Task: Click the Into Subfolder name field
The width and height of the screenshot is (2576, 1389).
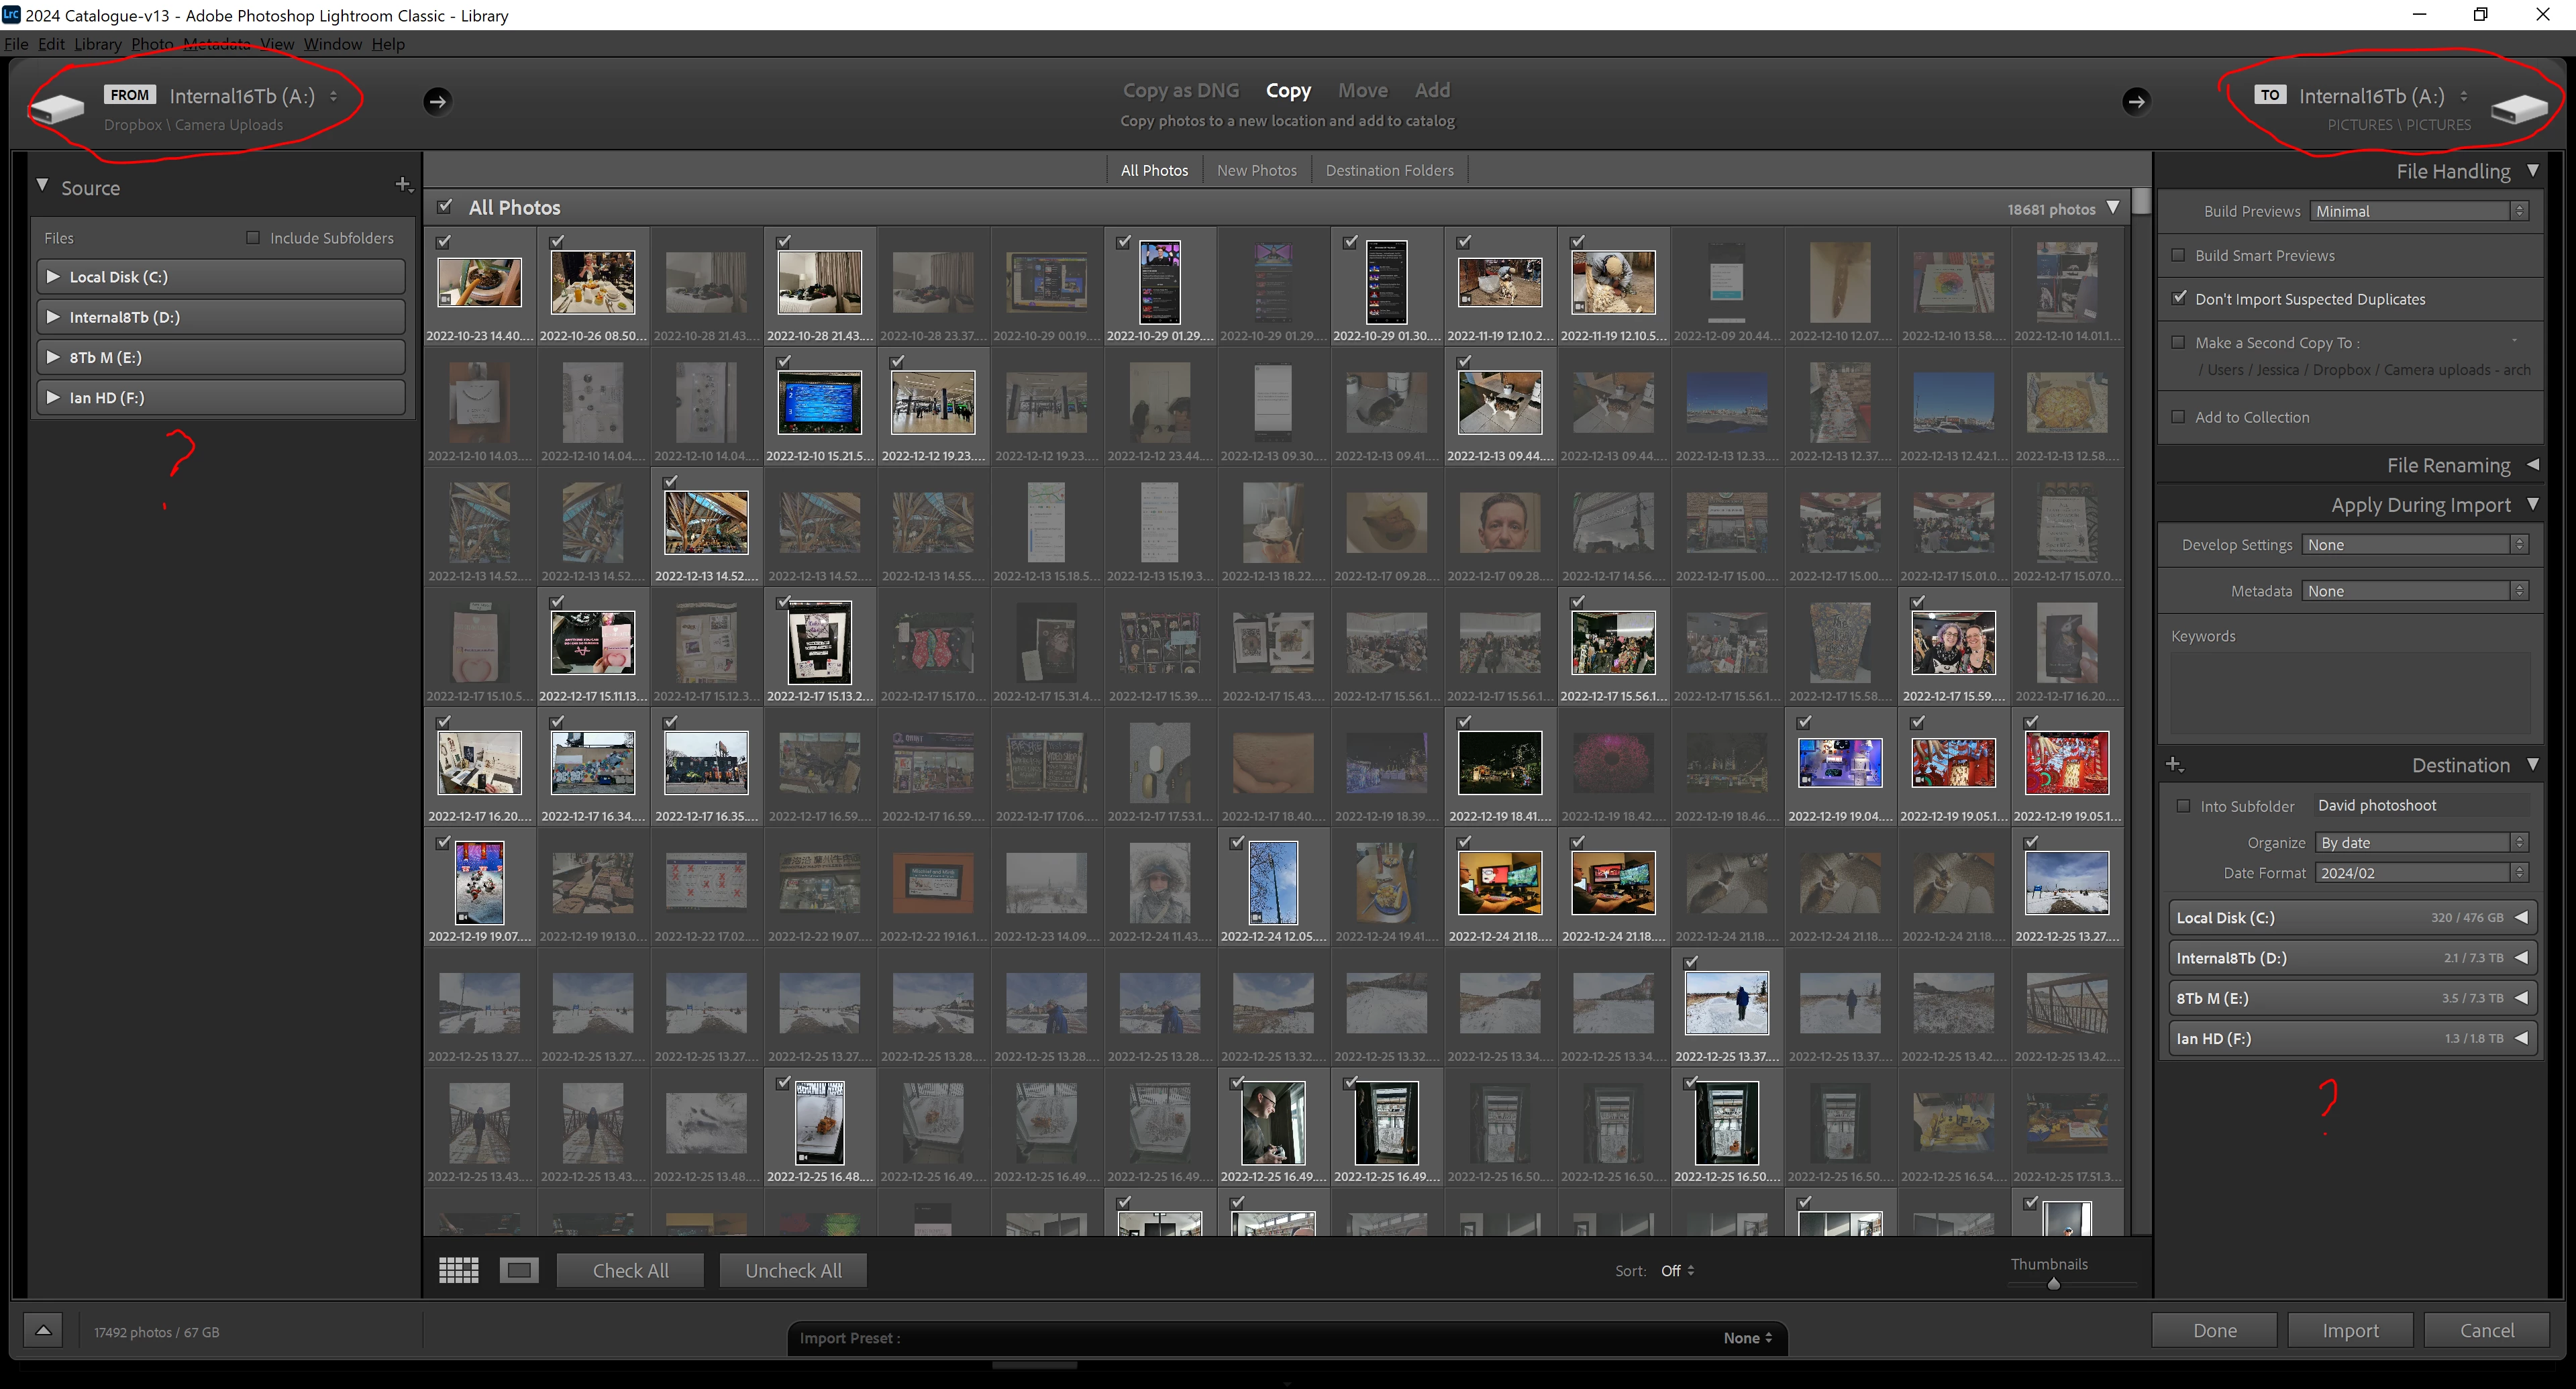Action: point(2421,805)
